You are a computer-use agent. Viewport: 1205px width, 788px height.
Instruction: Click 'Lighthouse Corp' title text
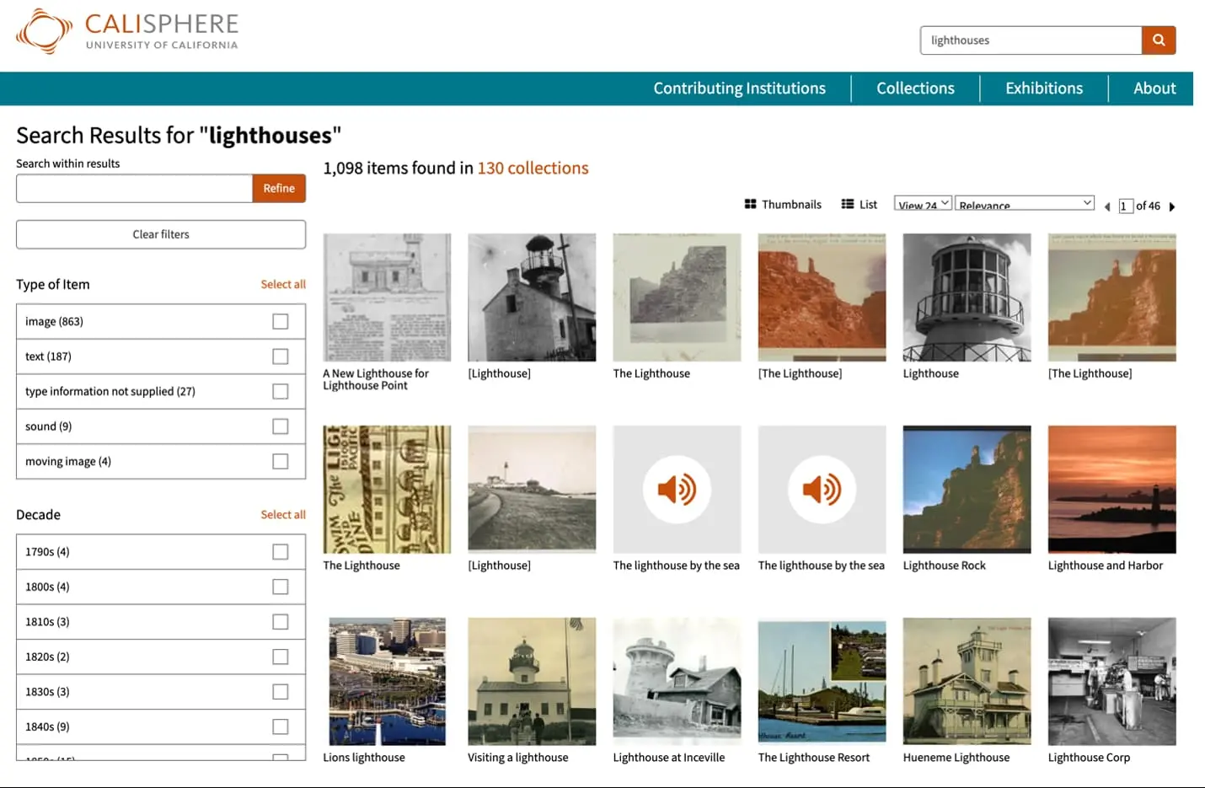point(1089,758)
